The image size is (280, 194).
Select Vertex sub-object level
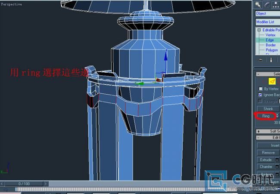pos(271,35)
